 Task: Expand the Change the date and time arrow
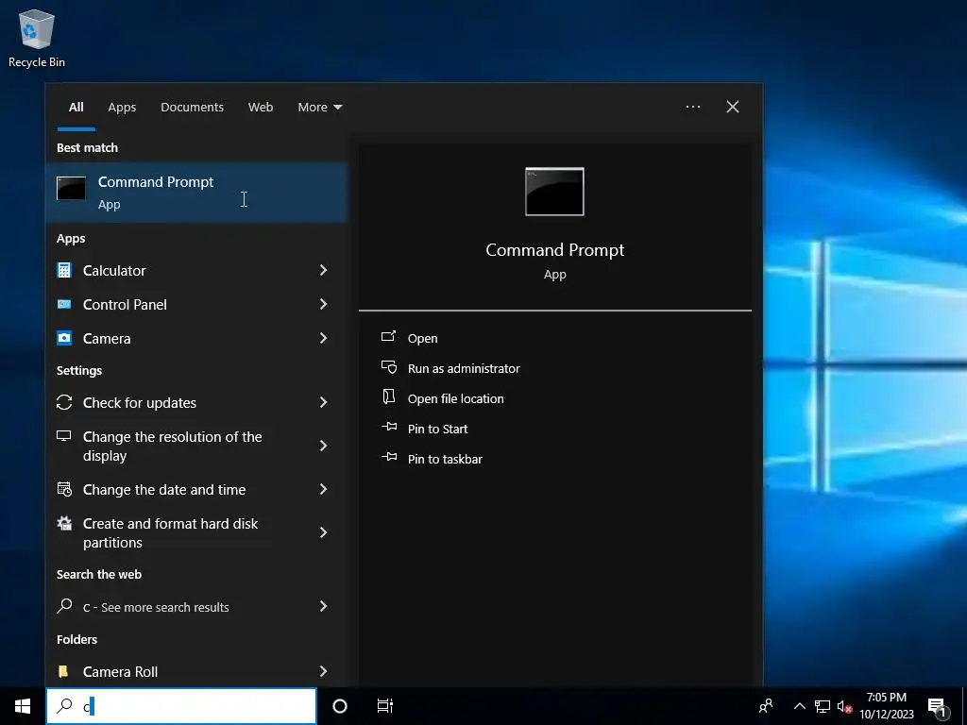(x=324, y=490)
